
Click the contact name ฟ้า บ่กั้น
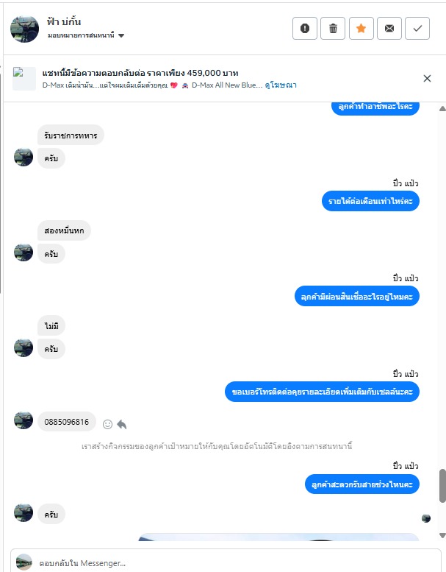click(x=64, y=22)
